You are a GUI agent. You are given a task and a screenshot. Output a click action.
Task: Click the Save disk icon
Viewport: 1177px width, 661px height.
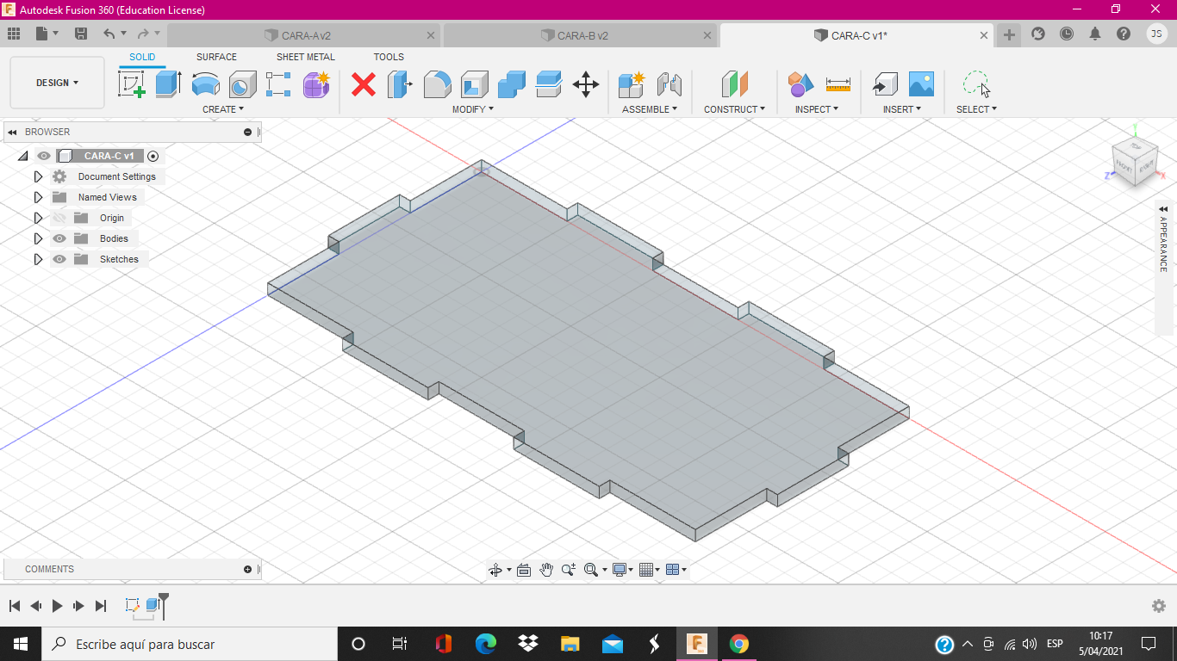(81, 34)
